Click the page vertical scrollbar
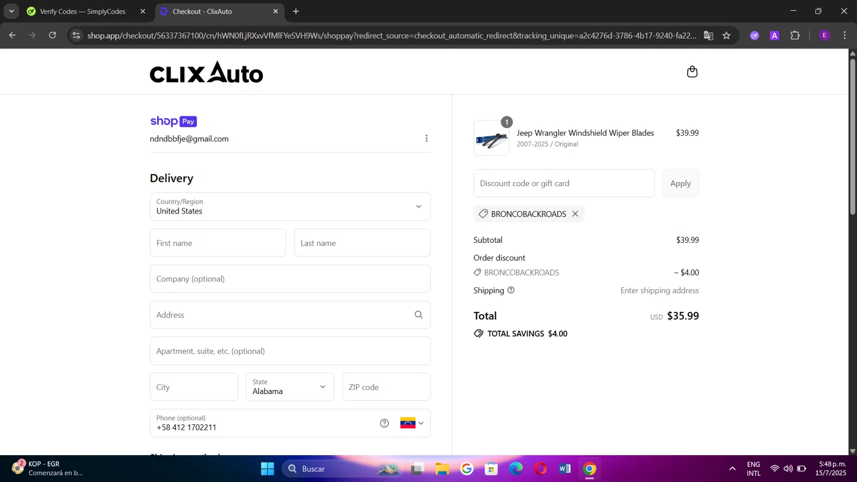The height and width of the screenshot is (482, 857). [852, 137]
